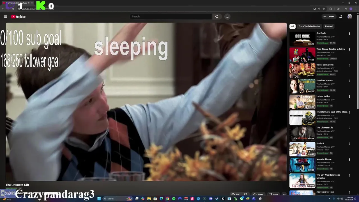Click the Save button
This screenshot has height=202, width=359.
pos(273,194)
